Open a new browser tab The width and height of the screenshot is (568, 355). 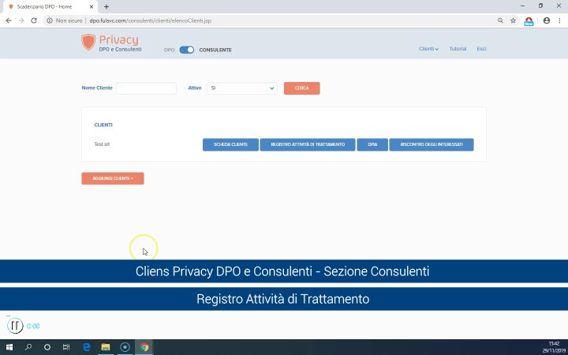106,6
